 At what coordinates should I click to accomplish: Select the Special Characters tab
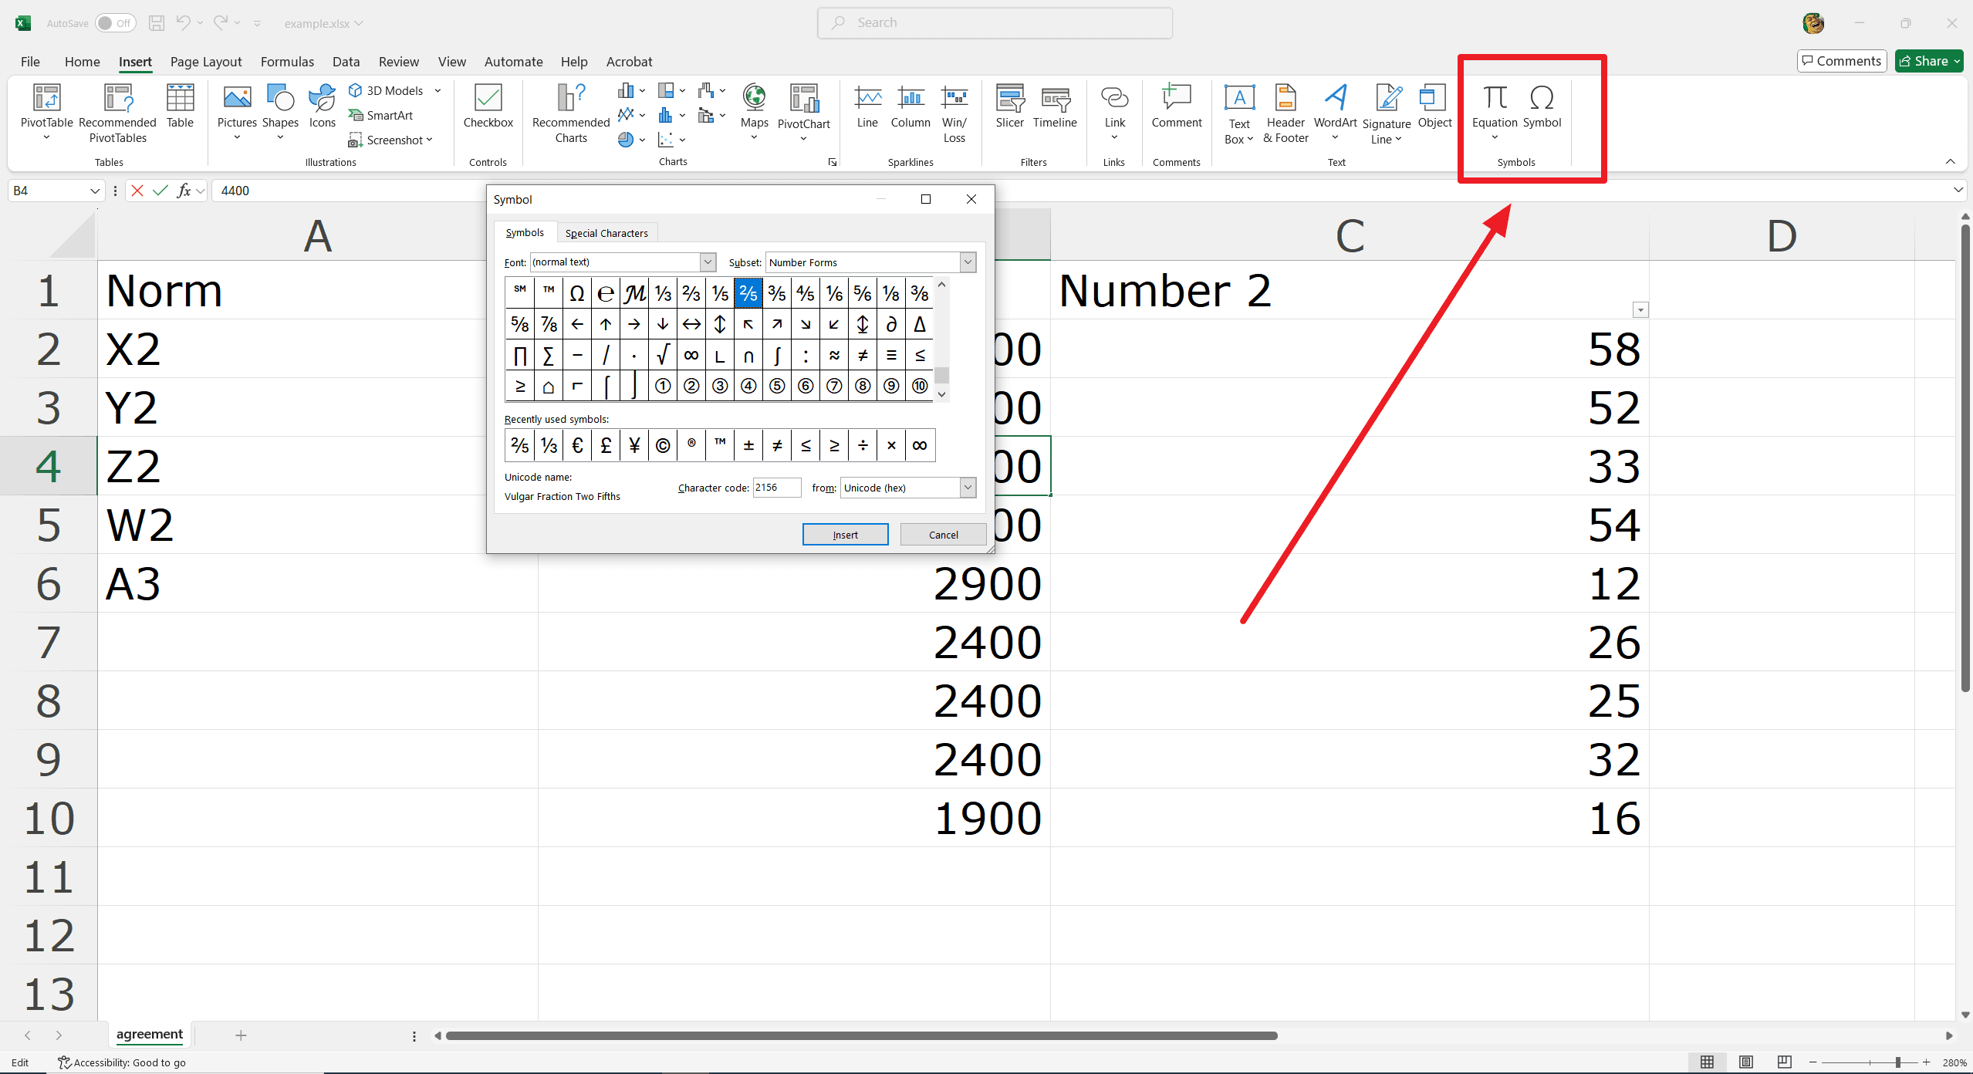606,233
